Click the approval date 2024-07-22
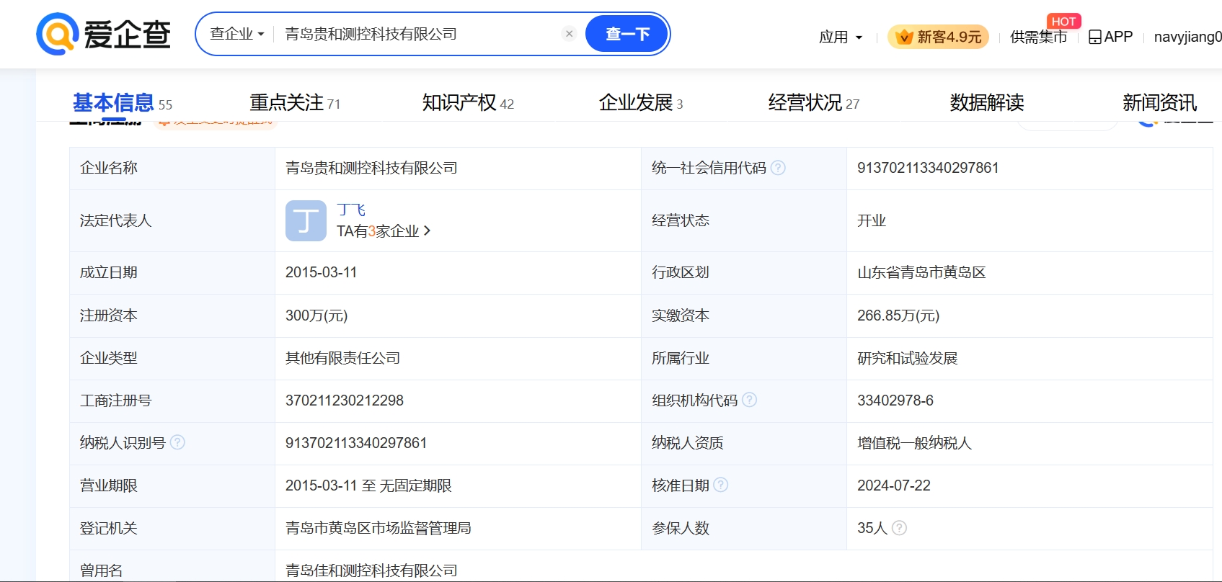Screen dimensions: 1222x582 click(894, 485)
